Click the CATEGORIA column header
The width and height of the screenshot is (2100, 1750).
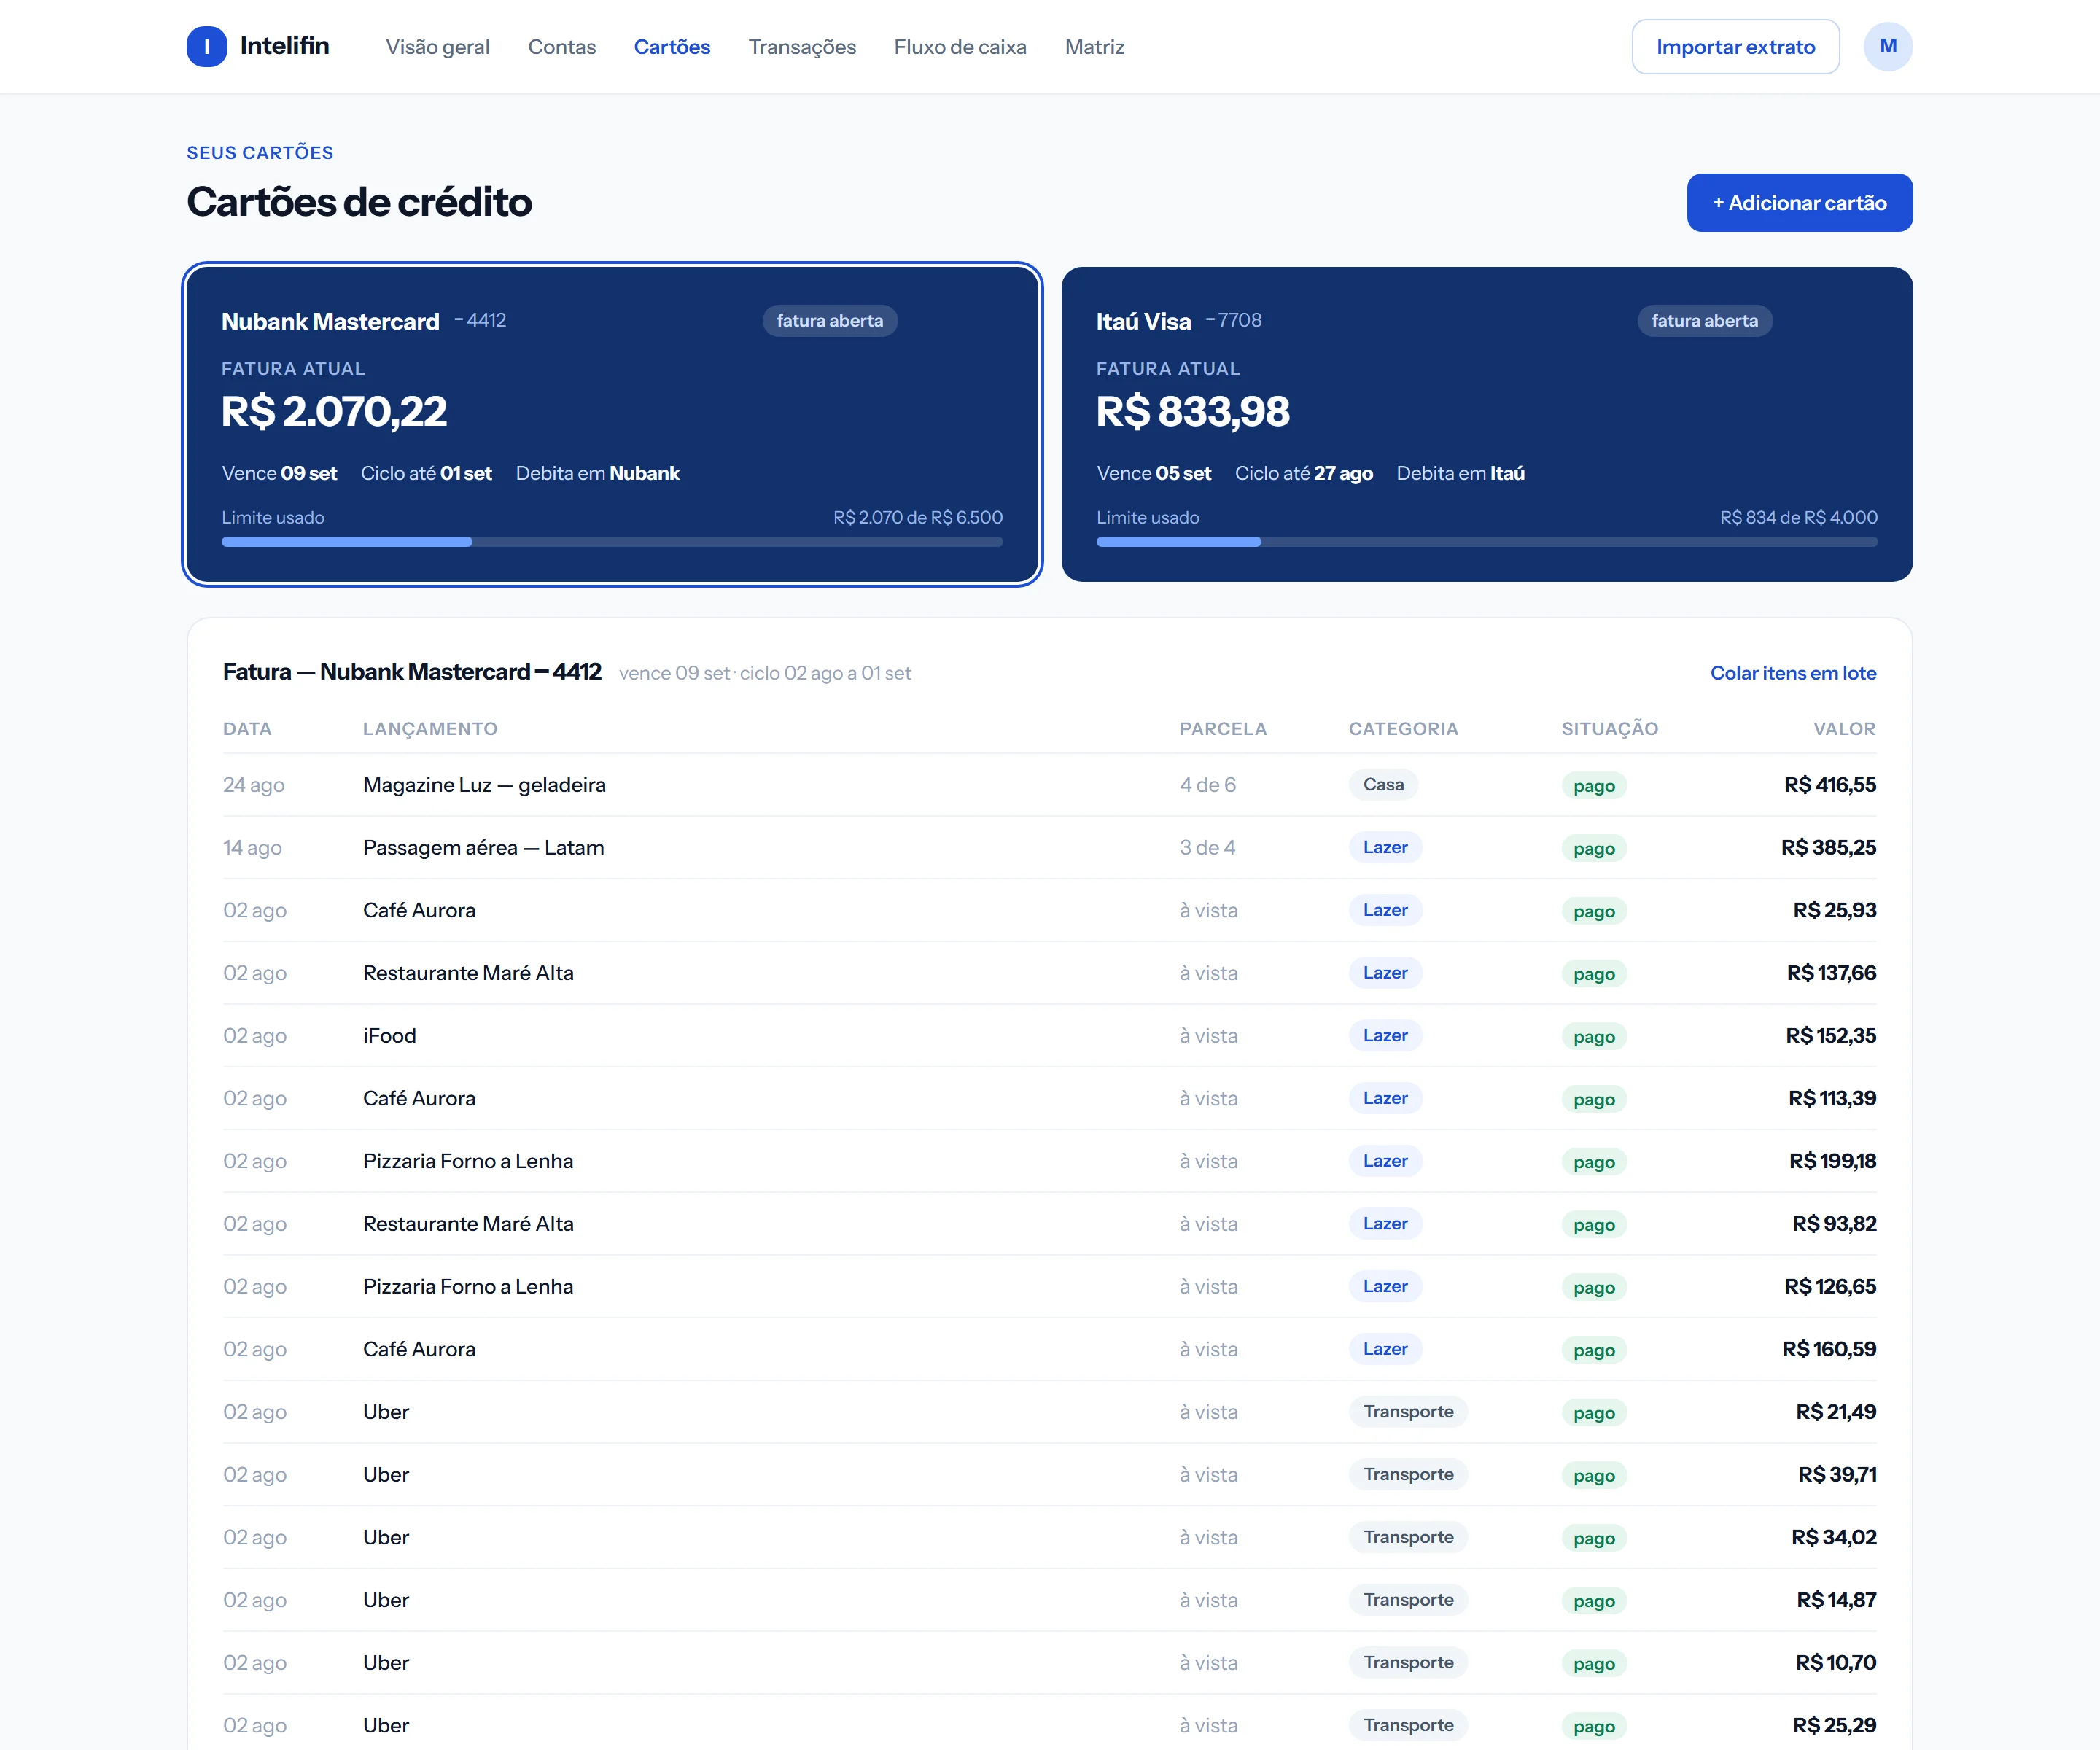coord(1403,729)
